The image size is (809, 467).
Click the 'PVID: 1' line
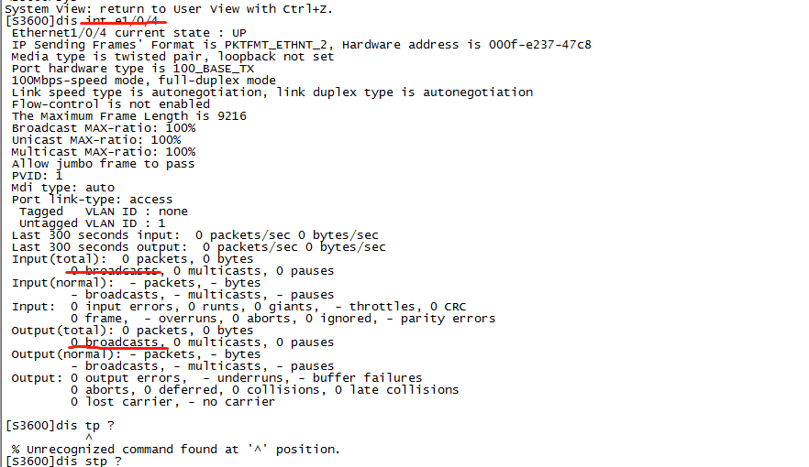pos(37,176)
